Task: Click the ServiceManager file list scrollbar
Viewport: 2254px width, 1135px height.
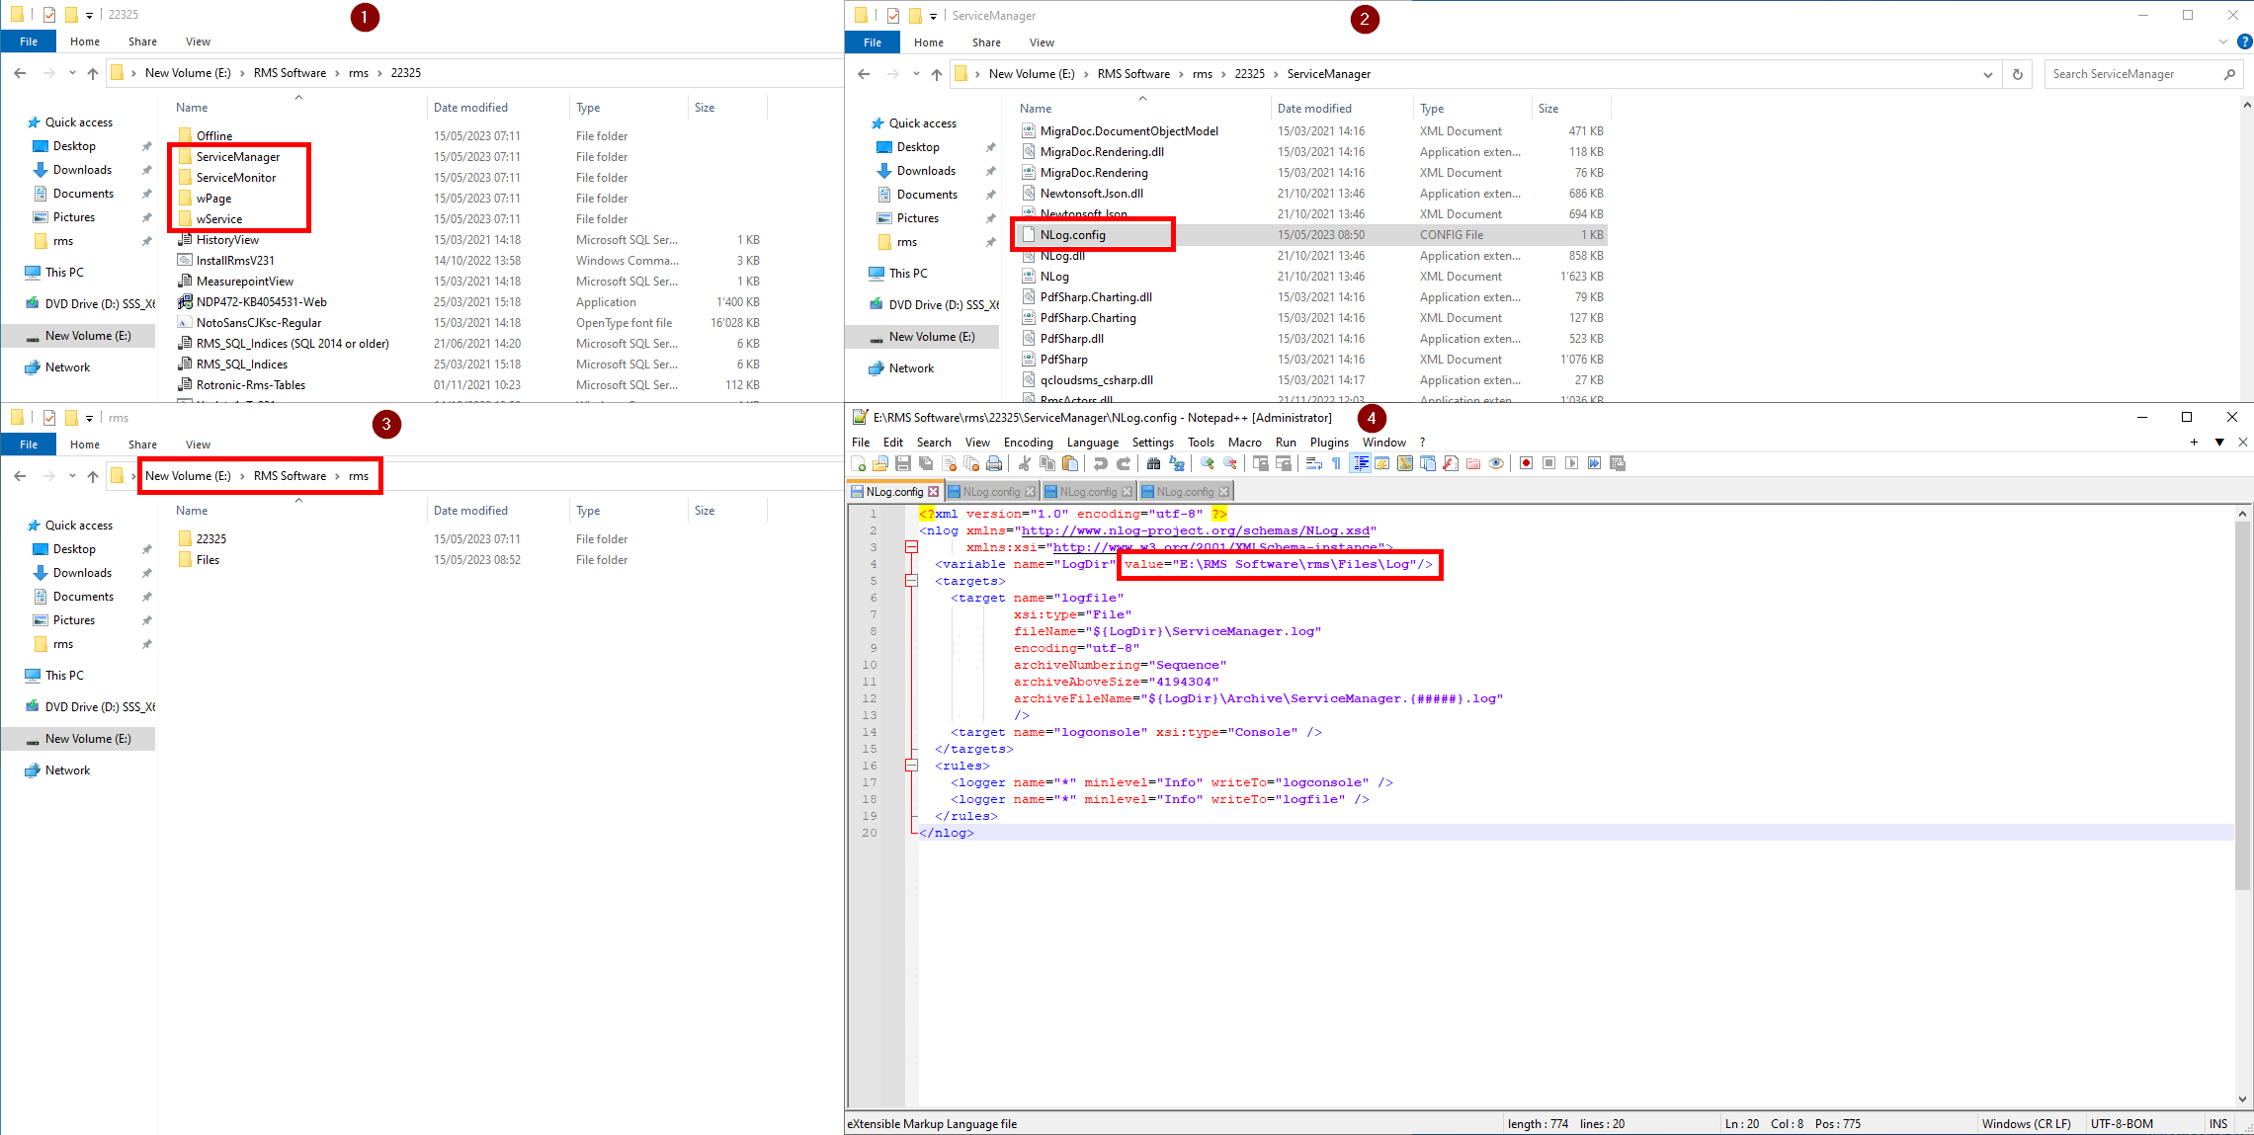Action: pos(2247,251)
